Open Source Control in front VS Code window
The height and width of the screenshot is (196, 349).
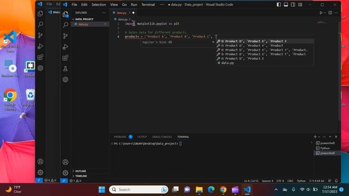pyautogui.click(x=65, y=36)
